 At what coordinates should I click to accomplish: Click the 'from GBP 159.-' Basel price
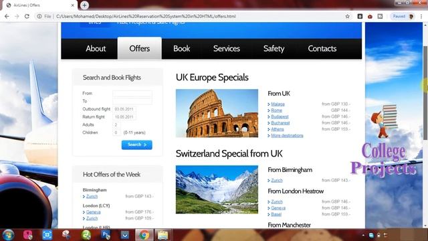(336, 214)
